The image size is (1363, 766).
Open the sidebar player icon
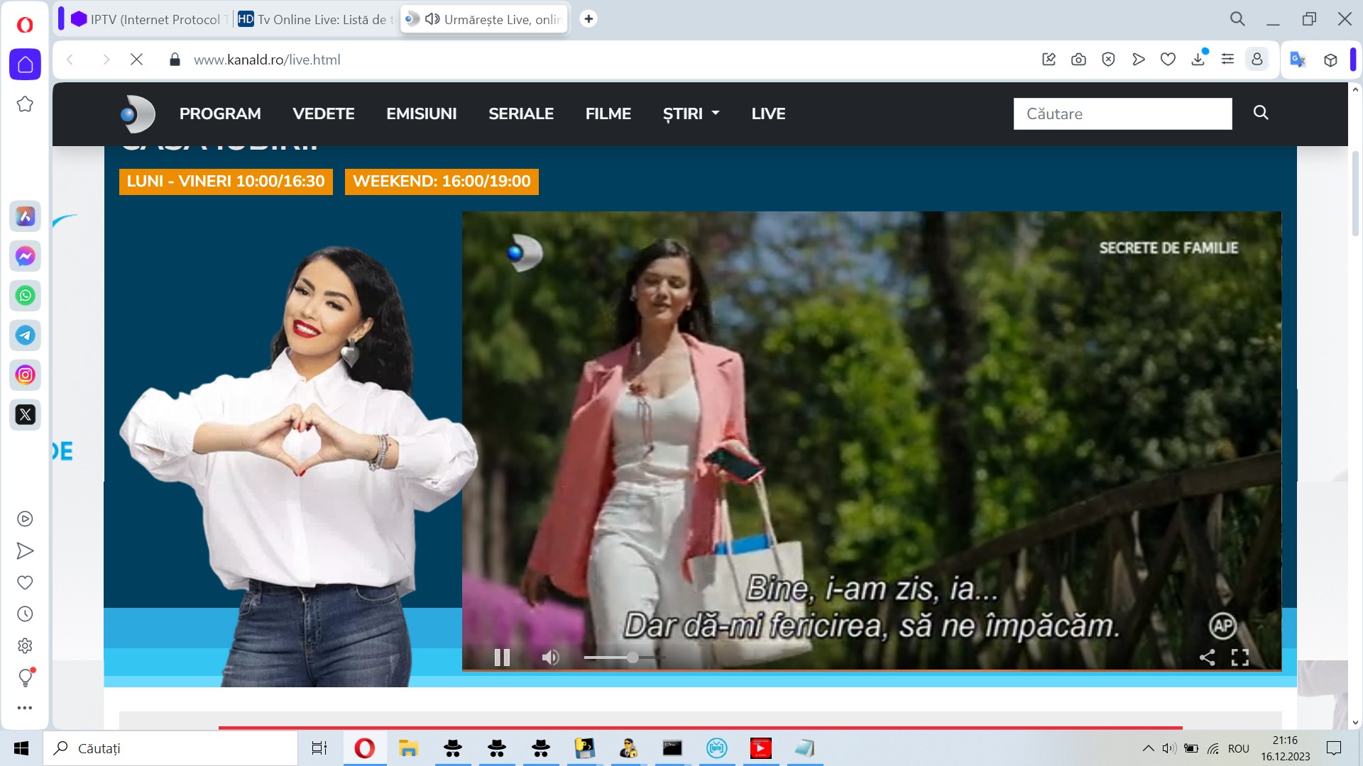coord(25,519)
